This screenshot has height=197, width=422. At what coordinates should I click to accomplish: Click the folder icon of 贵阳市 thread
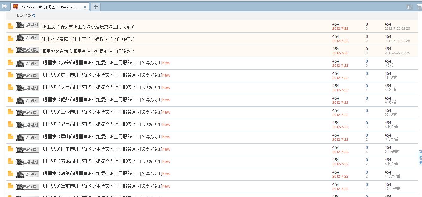(x=10, y=39)
